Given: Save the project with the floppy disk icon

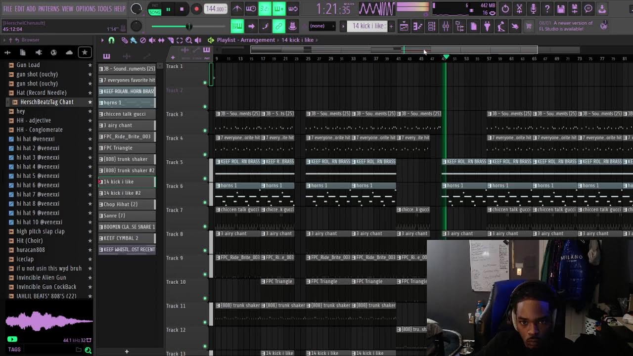Looking at the screenshot, I should (x=561, y=8).
